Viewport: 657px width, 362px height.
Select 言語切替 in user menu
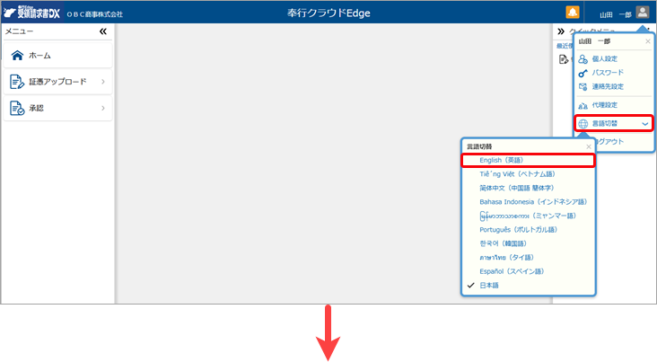[614, 123]
